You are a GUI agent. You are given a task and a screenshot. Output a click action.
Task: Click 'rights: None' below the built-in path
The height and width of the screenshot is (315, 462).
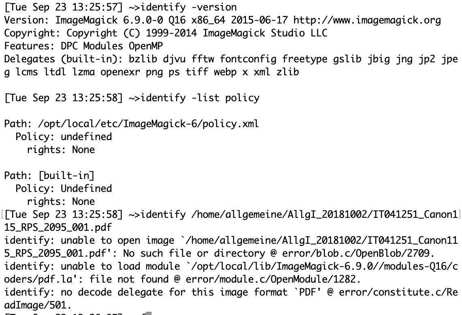(60, 201)
